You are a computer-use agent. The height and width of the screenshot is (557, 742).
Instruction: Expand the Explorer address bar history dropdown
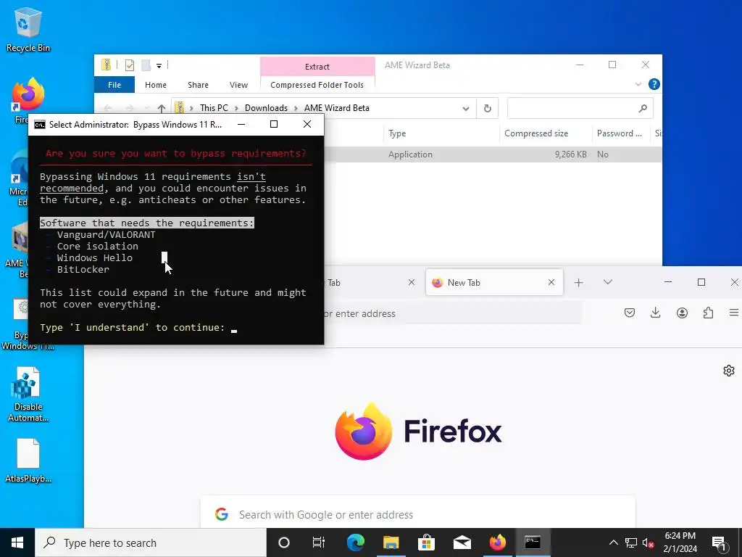tap(466, 109)
